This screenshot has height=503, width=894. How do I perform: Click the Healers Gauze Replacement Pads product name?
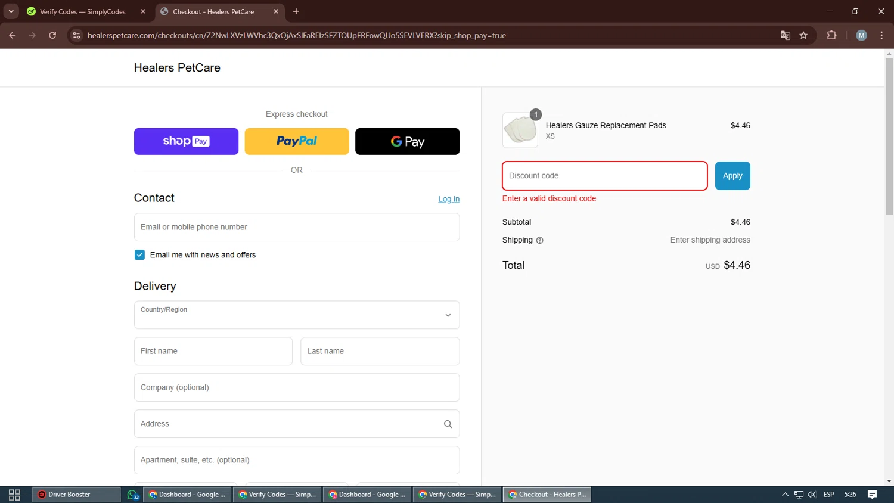pyautogui.click(x=606, y=125)
